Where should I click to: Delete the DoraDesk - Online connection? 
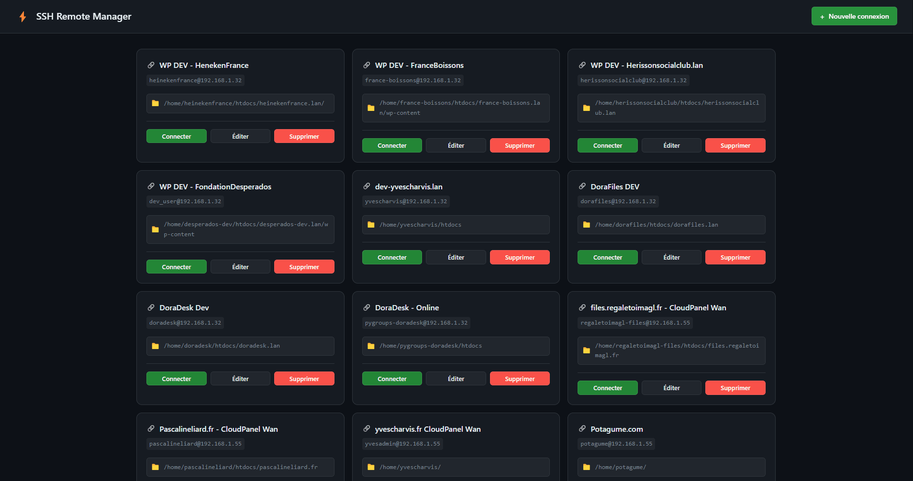point(519,379)
